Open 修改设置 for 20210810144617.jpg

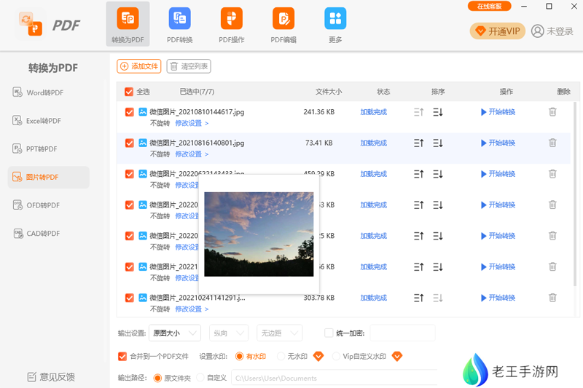pyautogui.click(x=192, y=123)
